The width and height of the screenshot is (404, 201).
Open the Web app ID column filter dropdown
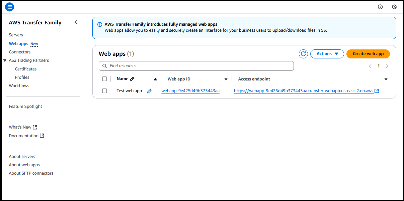[x=226, y=79]
